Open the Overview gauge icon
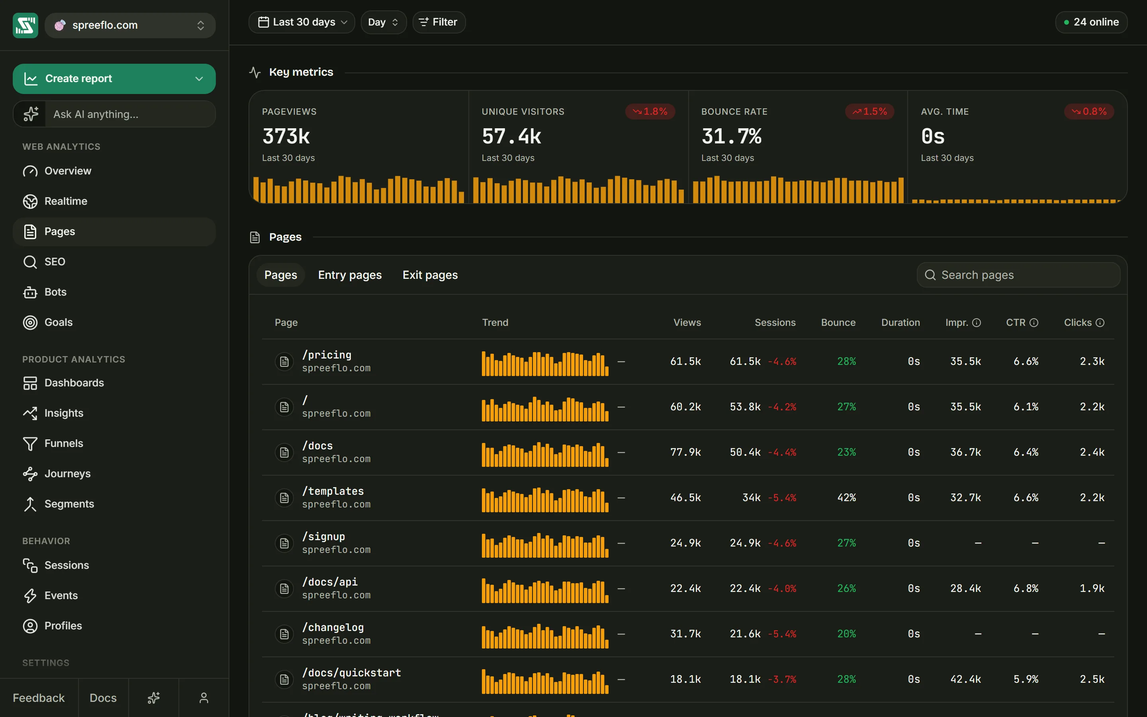 [30, 171]
